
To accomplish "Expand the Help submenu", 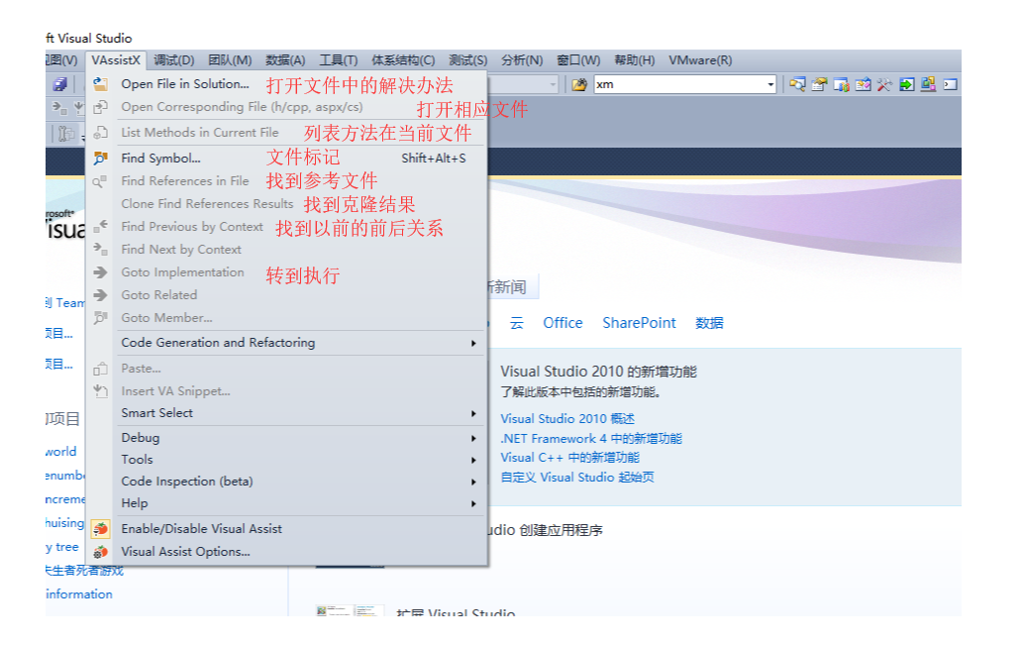I will (x=287, y=503).
